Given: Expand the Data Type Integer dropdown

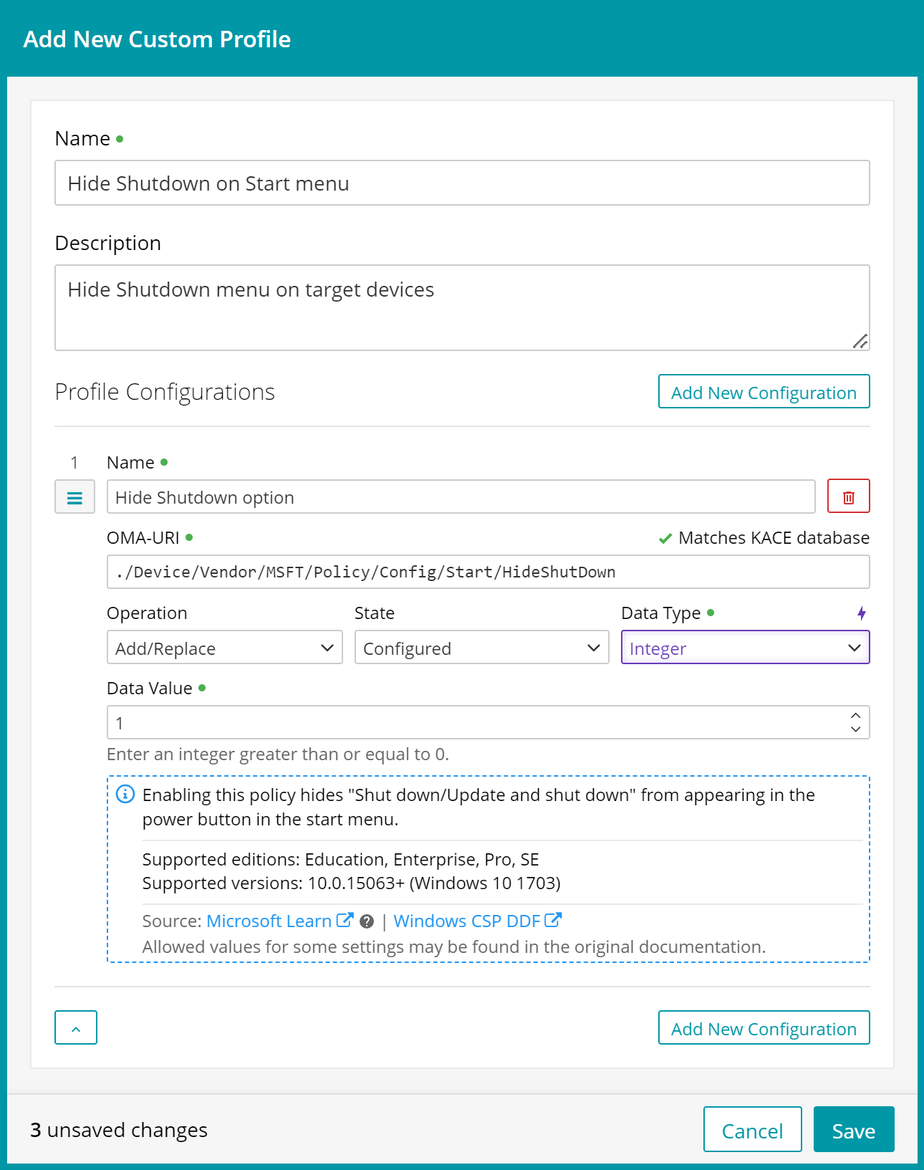Looking at the screenshot, I should [745, 648].
